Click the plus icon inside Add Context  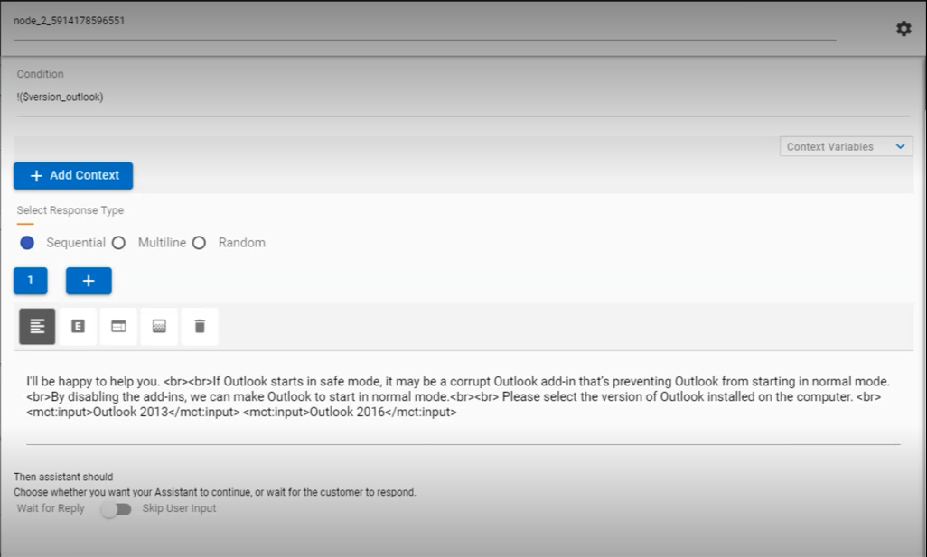point(36,175)
